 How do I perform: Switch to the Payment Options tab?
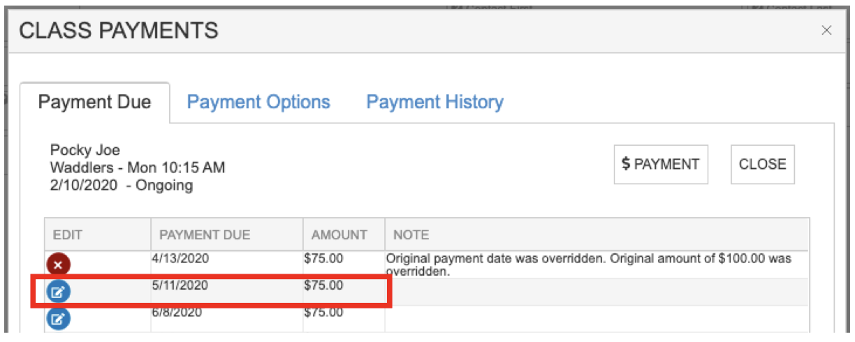point(258,102)
